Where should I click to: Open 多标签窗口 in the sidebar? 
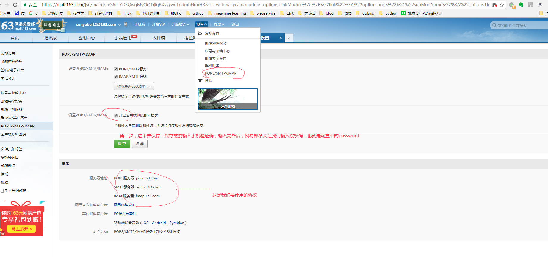click(10, 157)
